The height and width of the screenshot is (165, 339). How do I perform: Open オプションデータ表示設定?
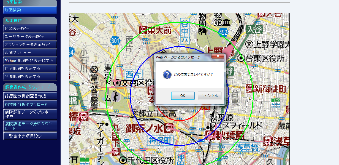[x=30, y=44]
